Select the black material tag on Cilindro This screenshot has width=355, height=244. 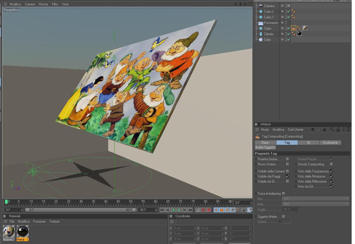(299, 34)
